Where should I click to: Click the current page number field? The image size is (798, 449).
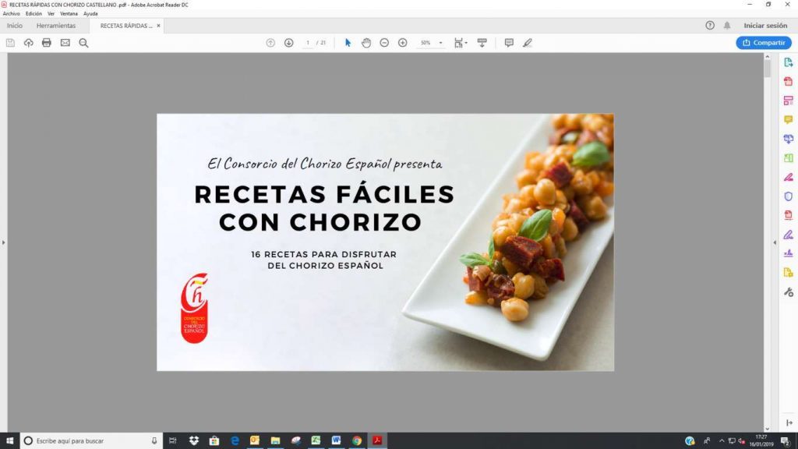click(x=308, y=43)
